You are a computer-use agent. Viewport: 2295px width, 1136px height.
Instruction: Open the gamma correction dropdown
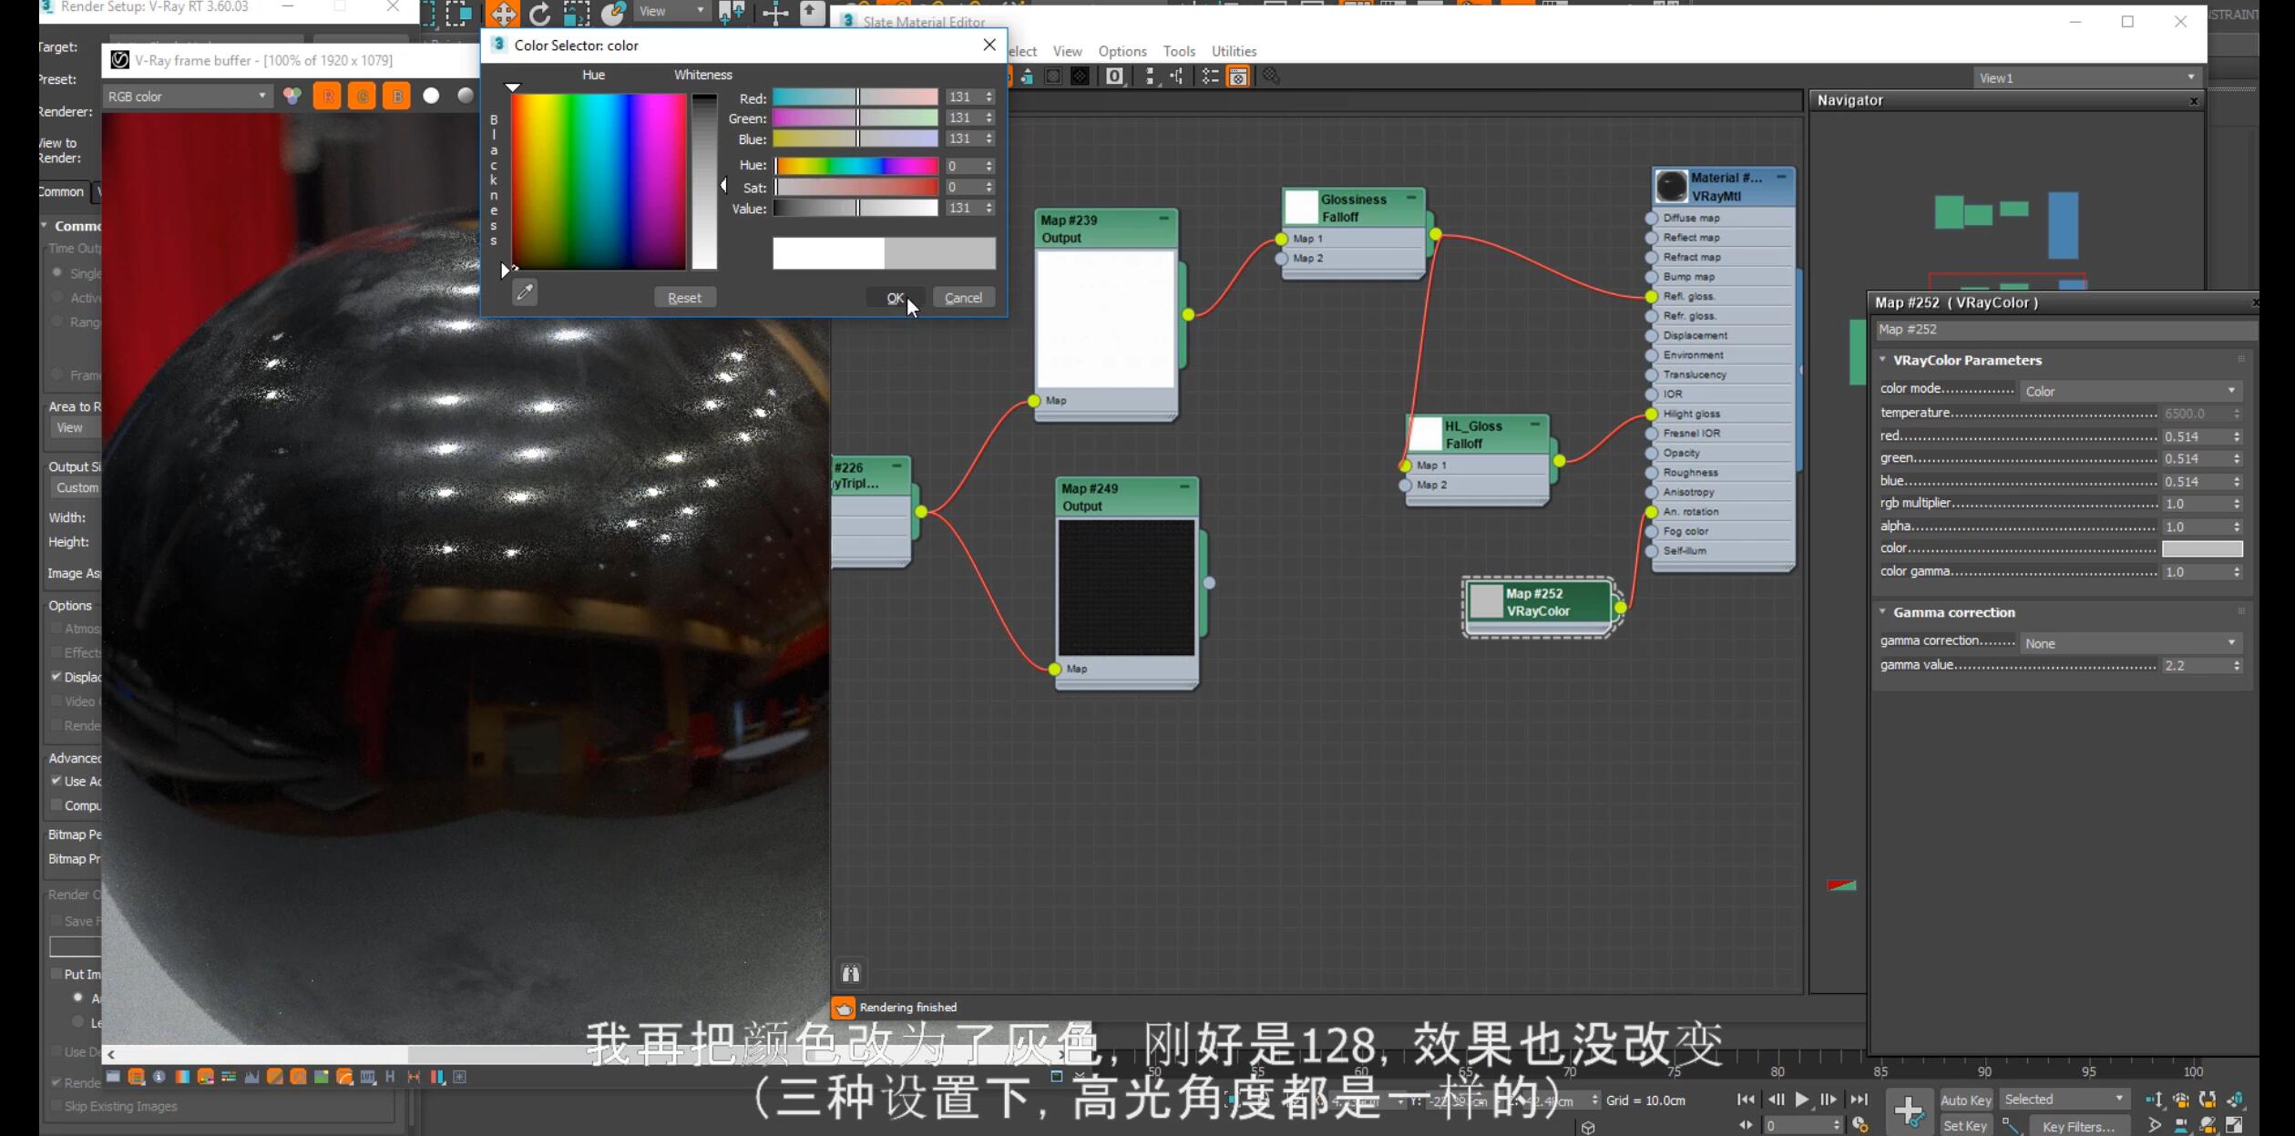click(x=2130, y=643)
